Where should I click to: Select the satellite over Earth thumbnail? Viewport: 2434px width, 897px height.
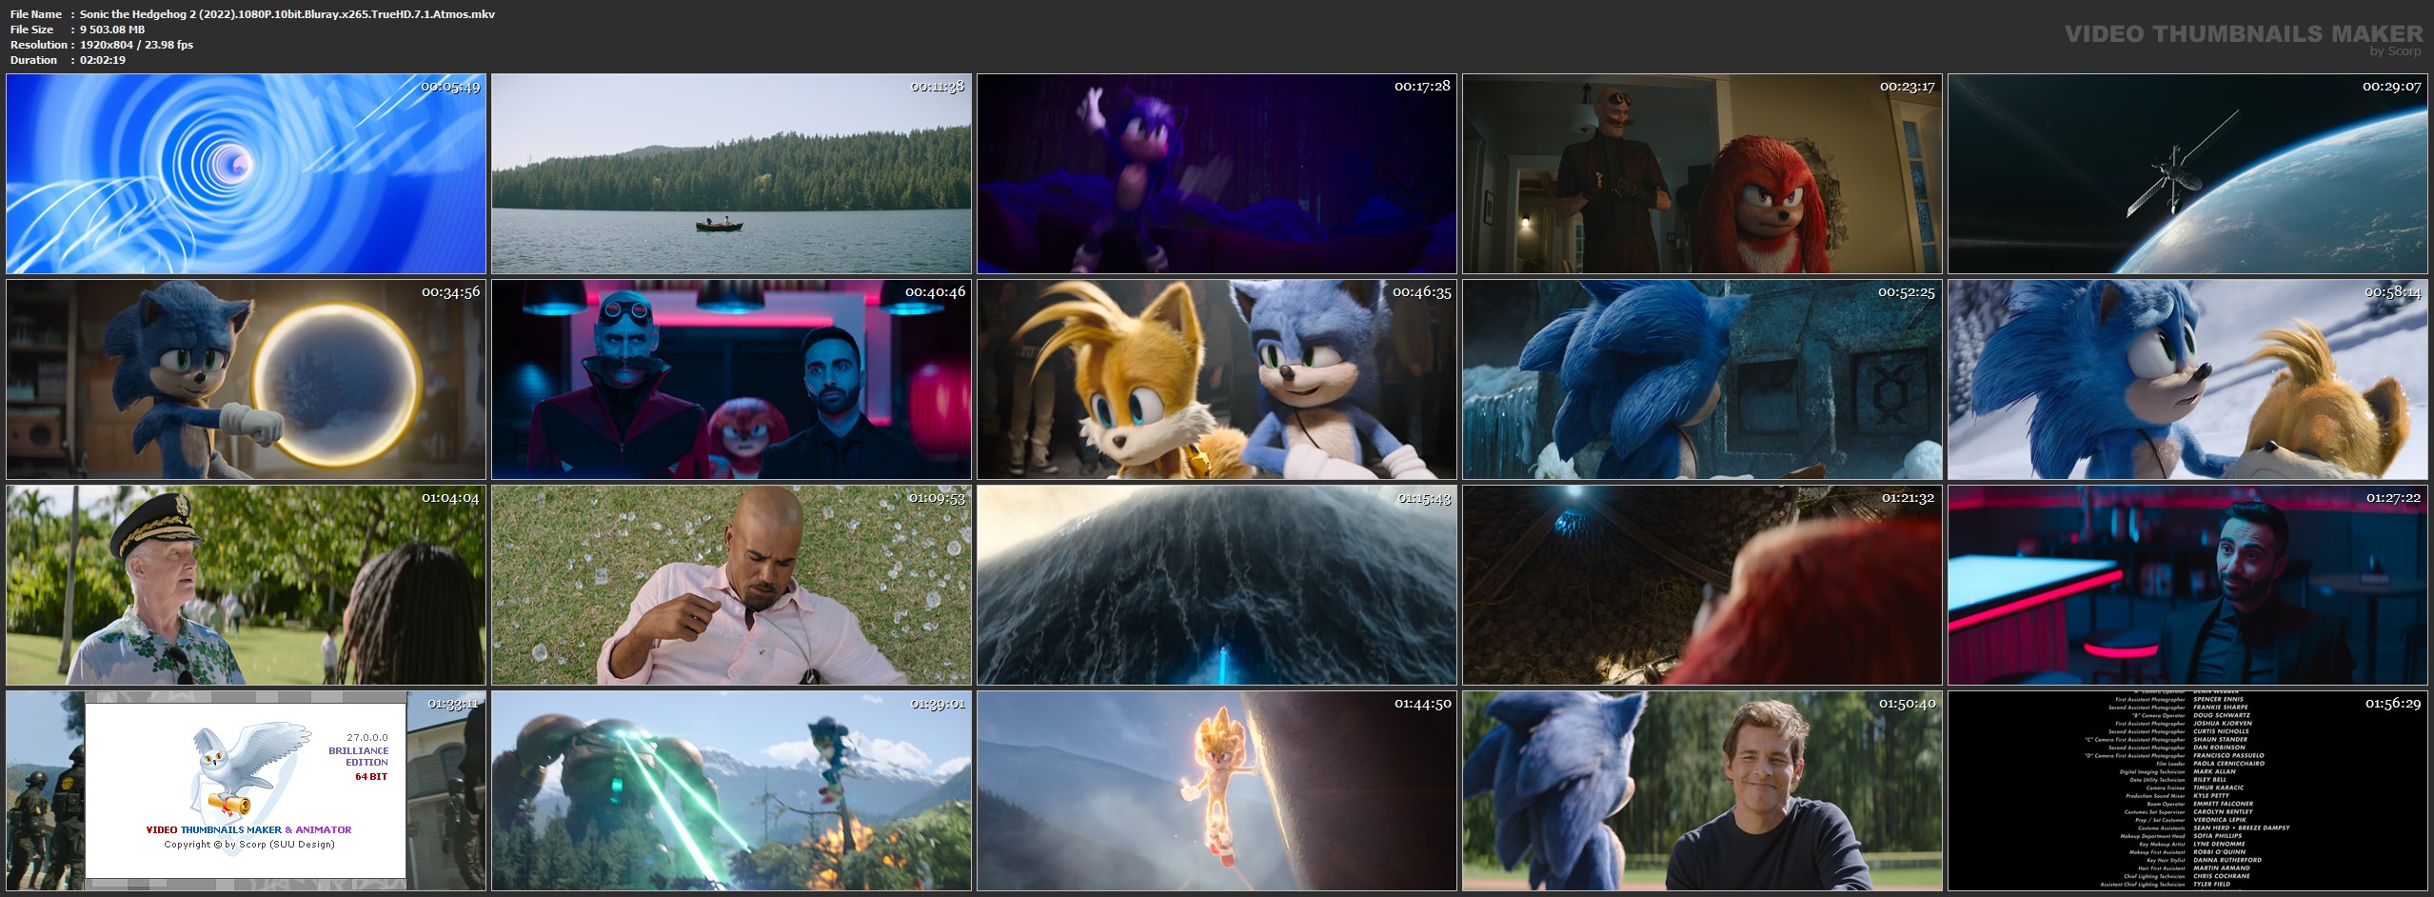2187,174
